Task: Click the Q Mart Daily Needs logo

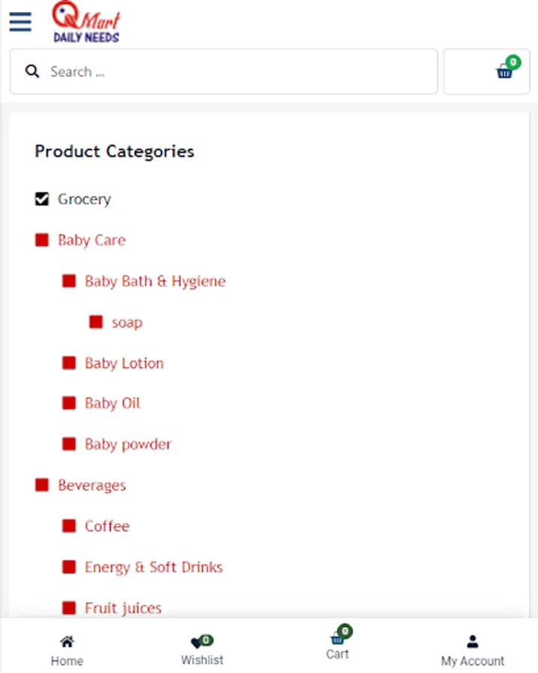Action: pos(86,22)
